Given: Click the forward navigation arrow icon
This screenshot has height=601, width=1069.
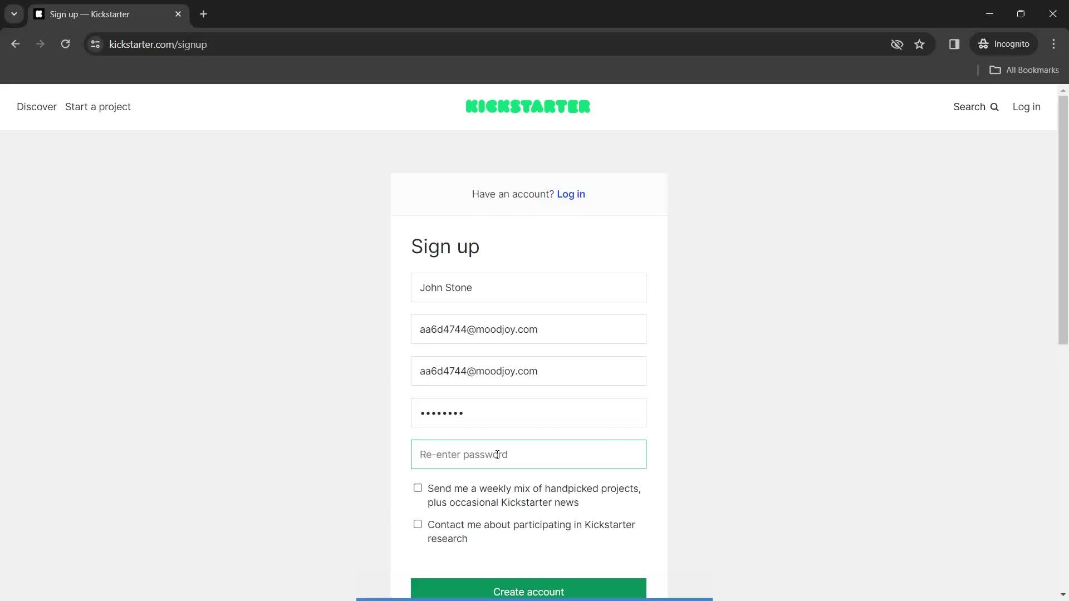Looking at the screenshot, I should point(41,44).
